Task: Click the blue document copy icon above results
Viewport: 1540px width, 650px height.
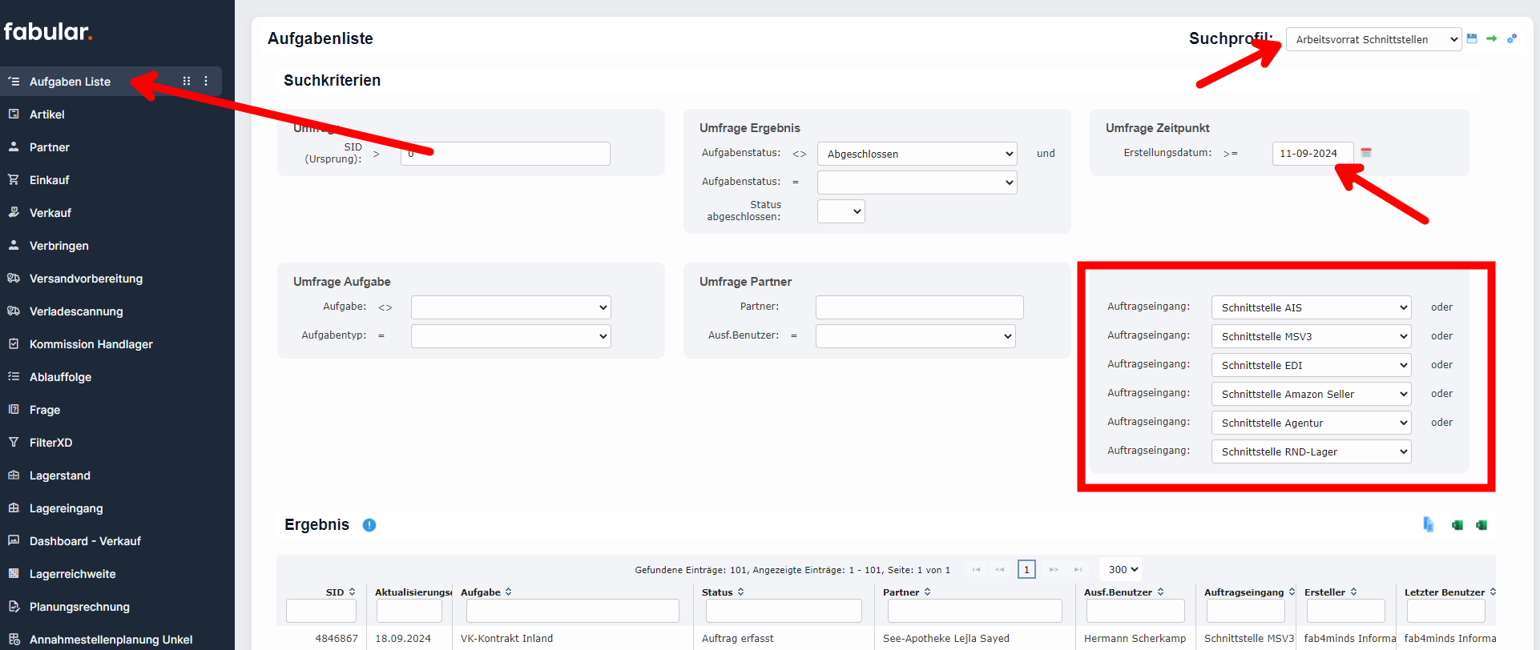Action: [1428, 524]
